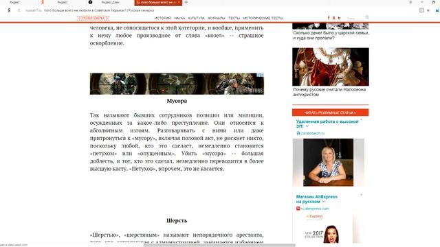The width and height of the screenshot is (440, 247).
Task: Open the 'Удаленная работа с высокой ЗП!' ad title
Action: [327, 123]
